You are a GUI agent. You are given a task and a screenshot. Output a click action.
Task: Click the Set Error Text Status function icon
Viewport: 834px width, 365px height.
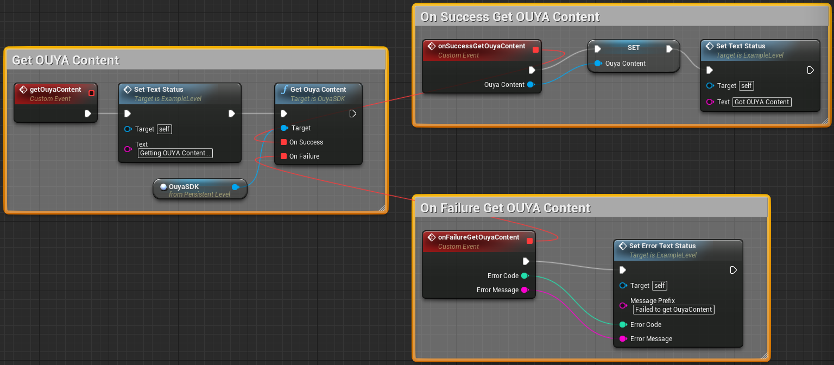click(x=623, y=246)
